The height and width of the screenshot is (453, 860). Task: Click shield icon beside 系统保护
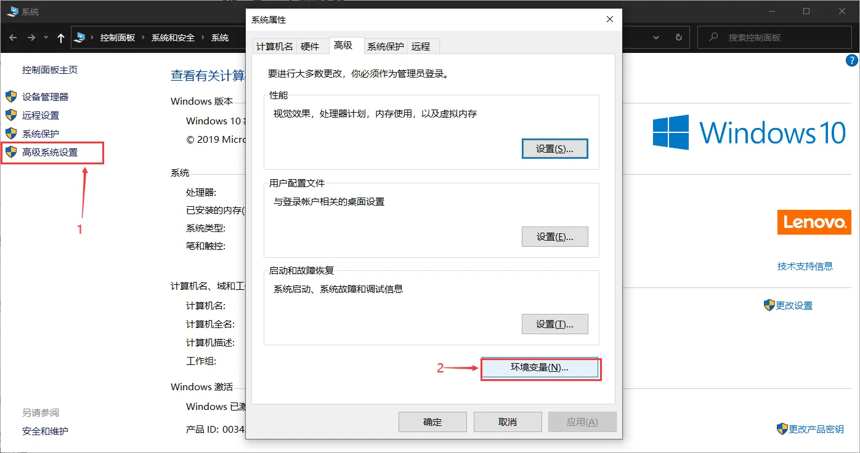coord(11,134)
